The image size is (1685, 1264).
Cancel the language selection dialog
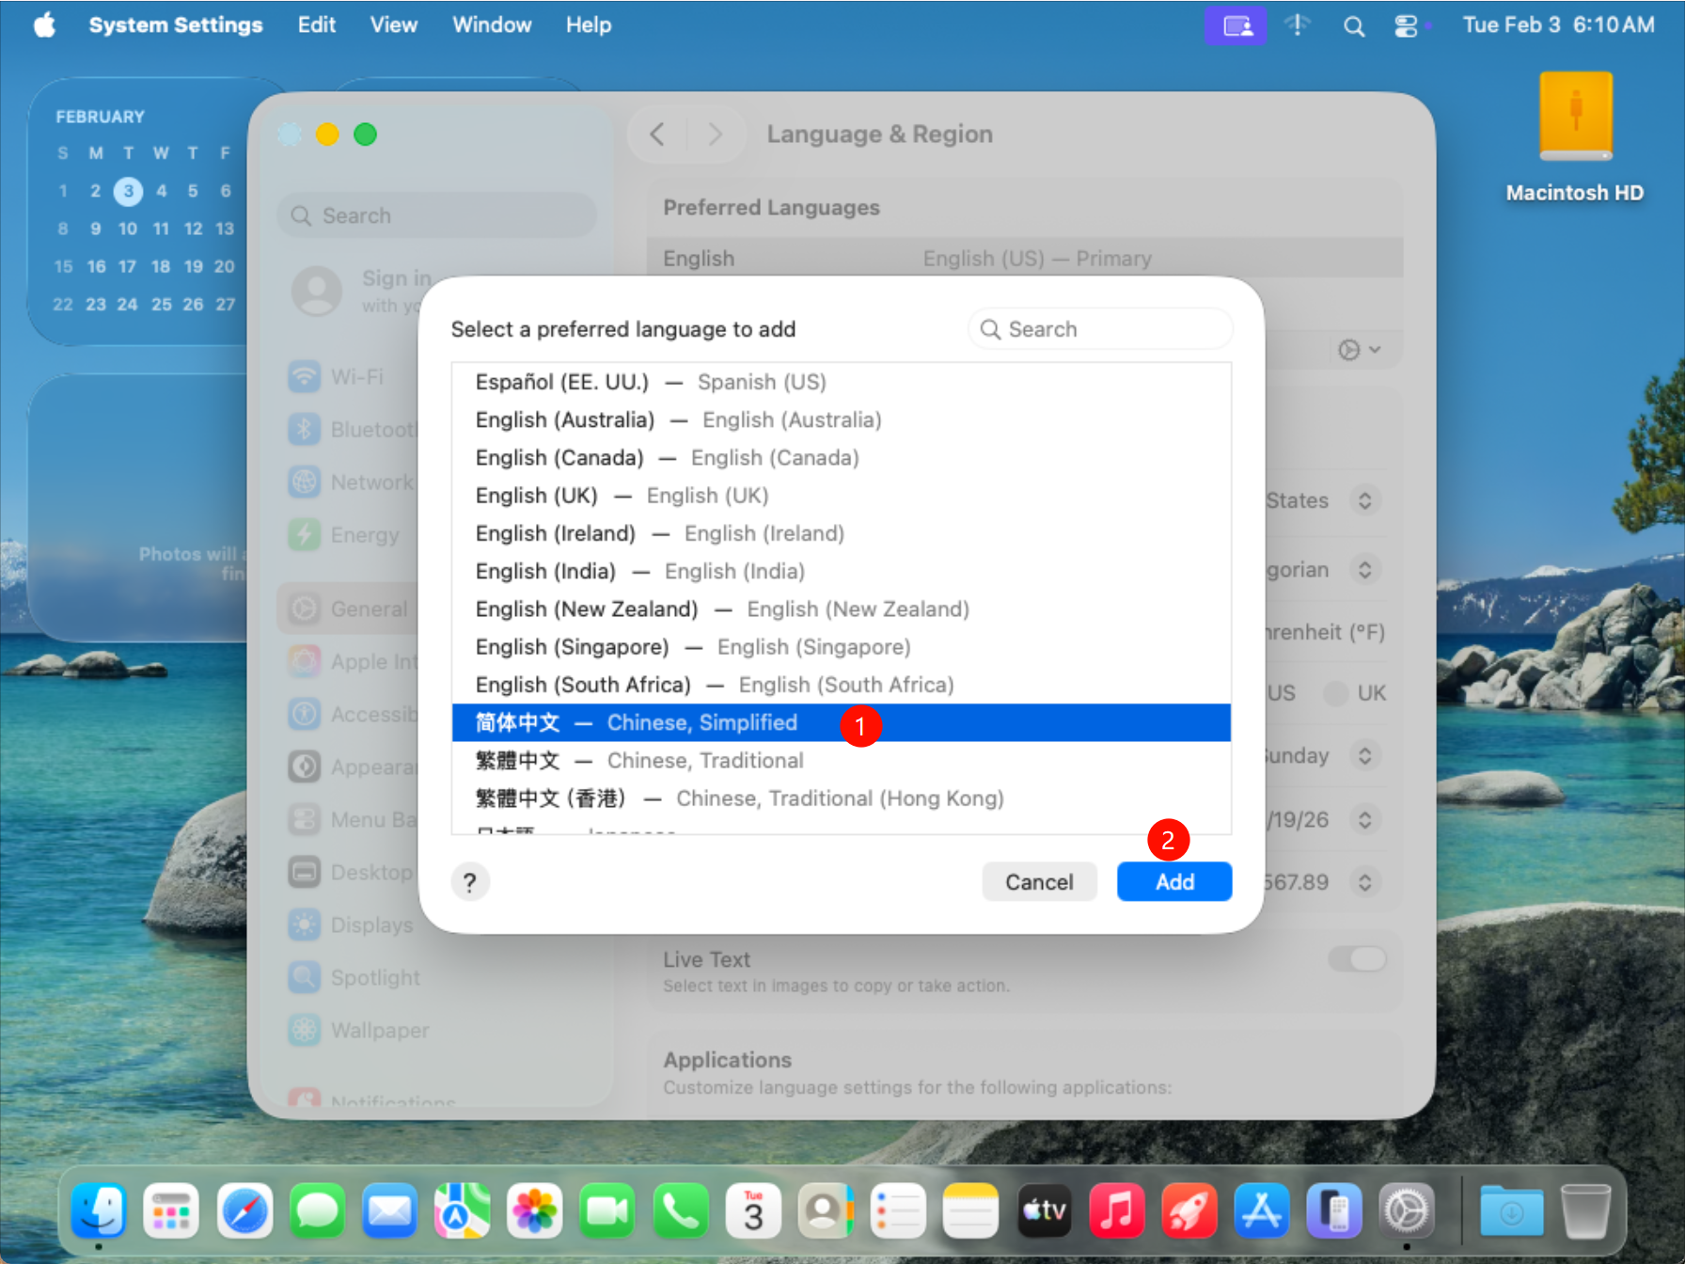pyautogui.click(x=1038, y=881)
